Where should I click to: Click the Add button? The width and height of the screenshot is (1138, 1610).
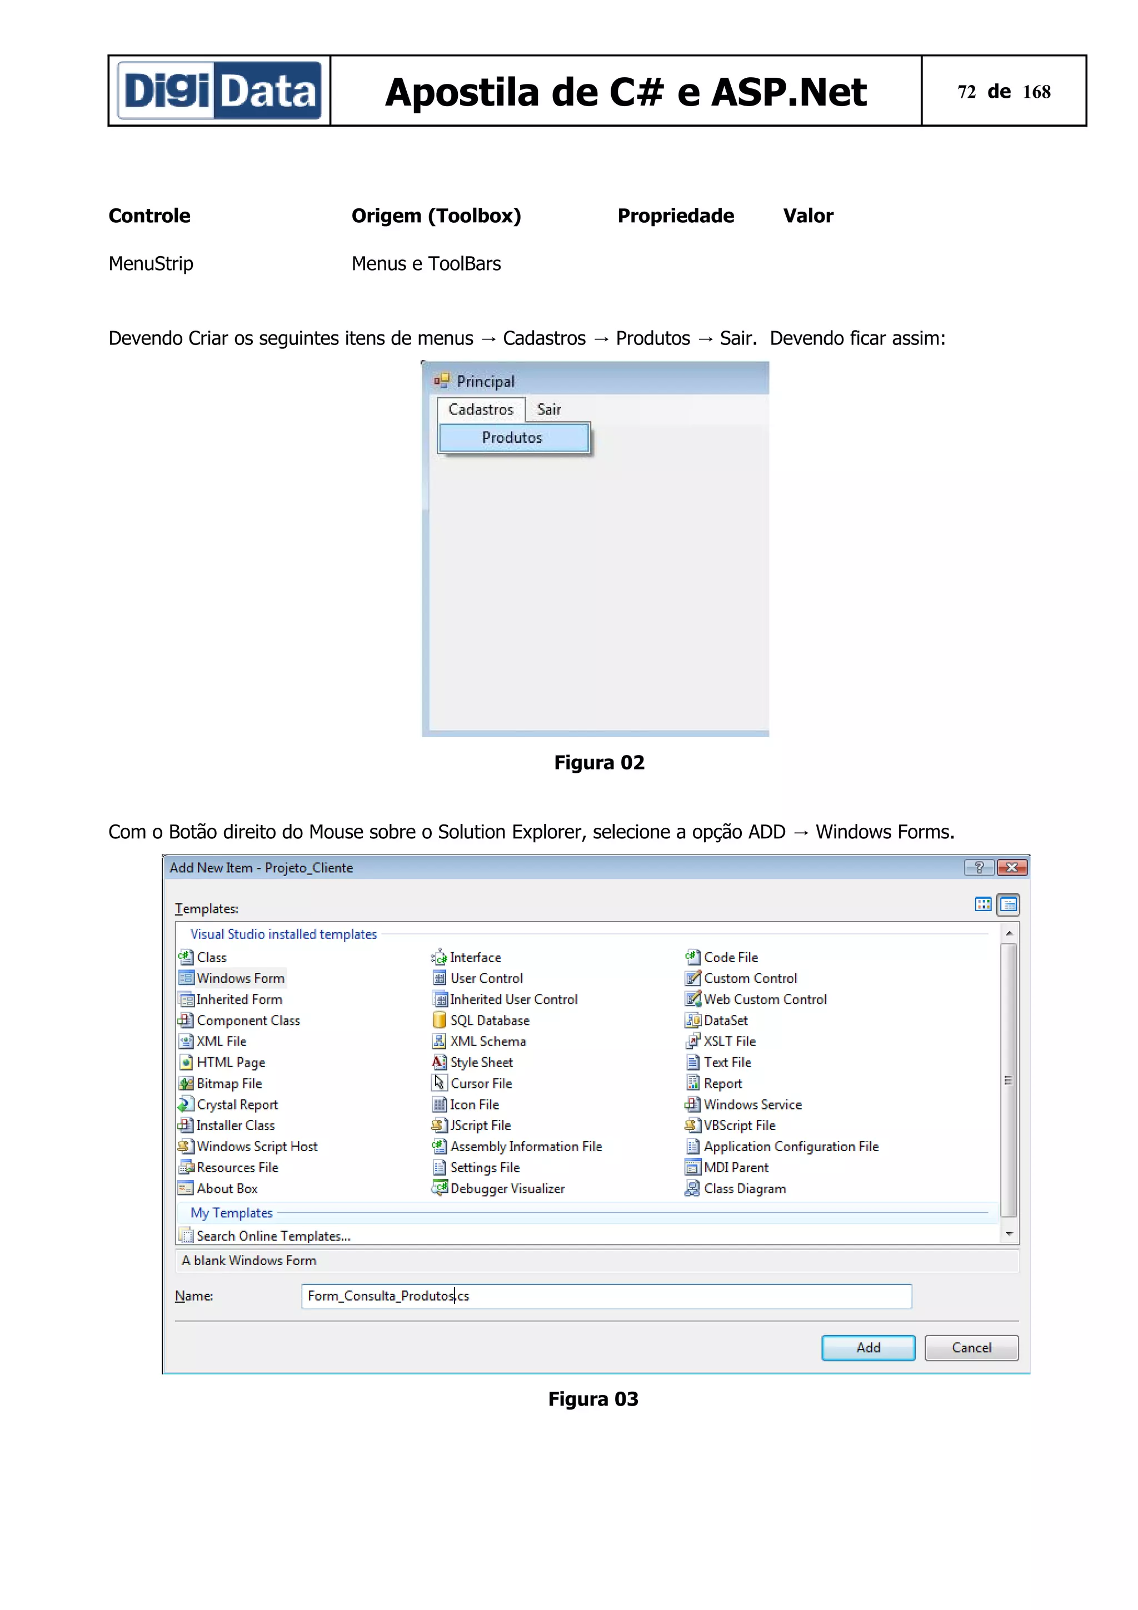pyautogui.click(x=868, y=1347)
